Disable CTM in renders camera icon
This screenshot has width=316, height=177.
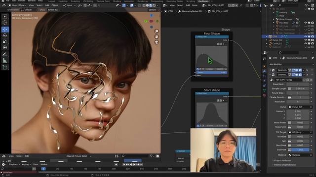coord(313,36)
